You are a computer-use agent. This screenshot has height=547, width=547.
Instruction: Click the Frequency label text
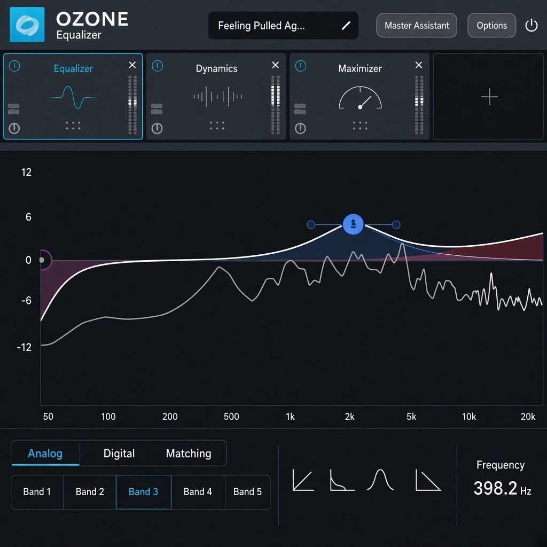(x=500, y=465)
